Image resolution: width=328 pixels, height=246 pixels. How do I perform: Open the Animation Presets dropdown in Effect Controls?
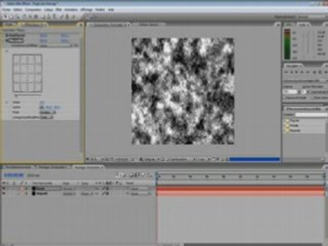(58, 45)
